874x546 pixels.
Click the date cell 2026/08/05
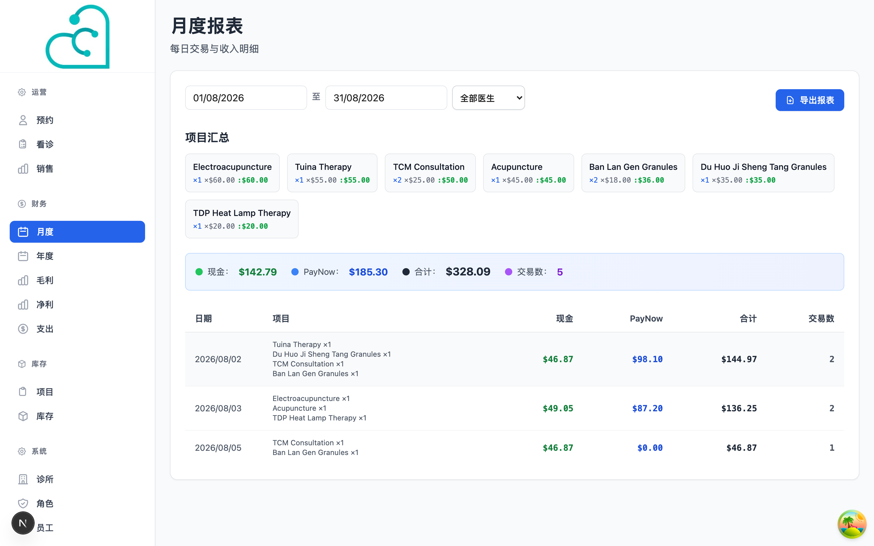(218, 448)
